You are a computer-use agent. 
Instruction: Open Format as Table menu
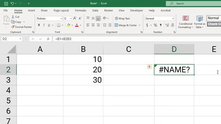pyautogui.click(x=200, y=22)
